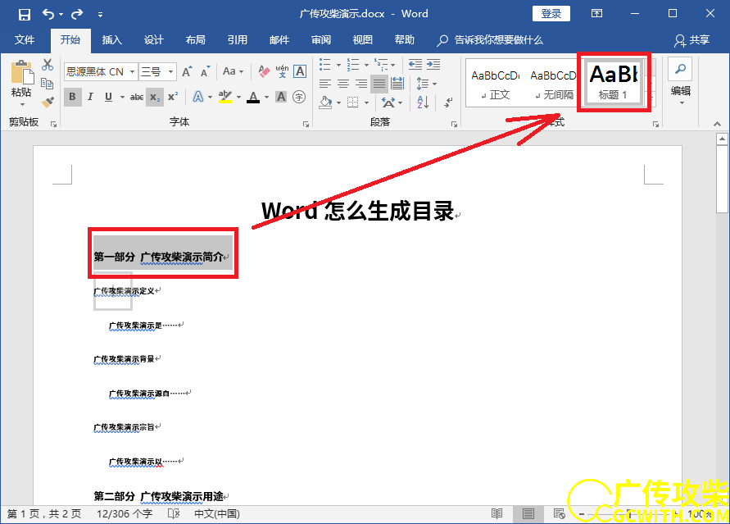Apply the 正文 normal style
Viewport: 730px width, 524px height.
(x=495, y=84)
